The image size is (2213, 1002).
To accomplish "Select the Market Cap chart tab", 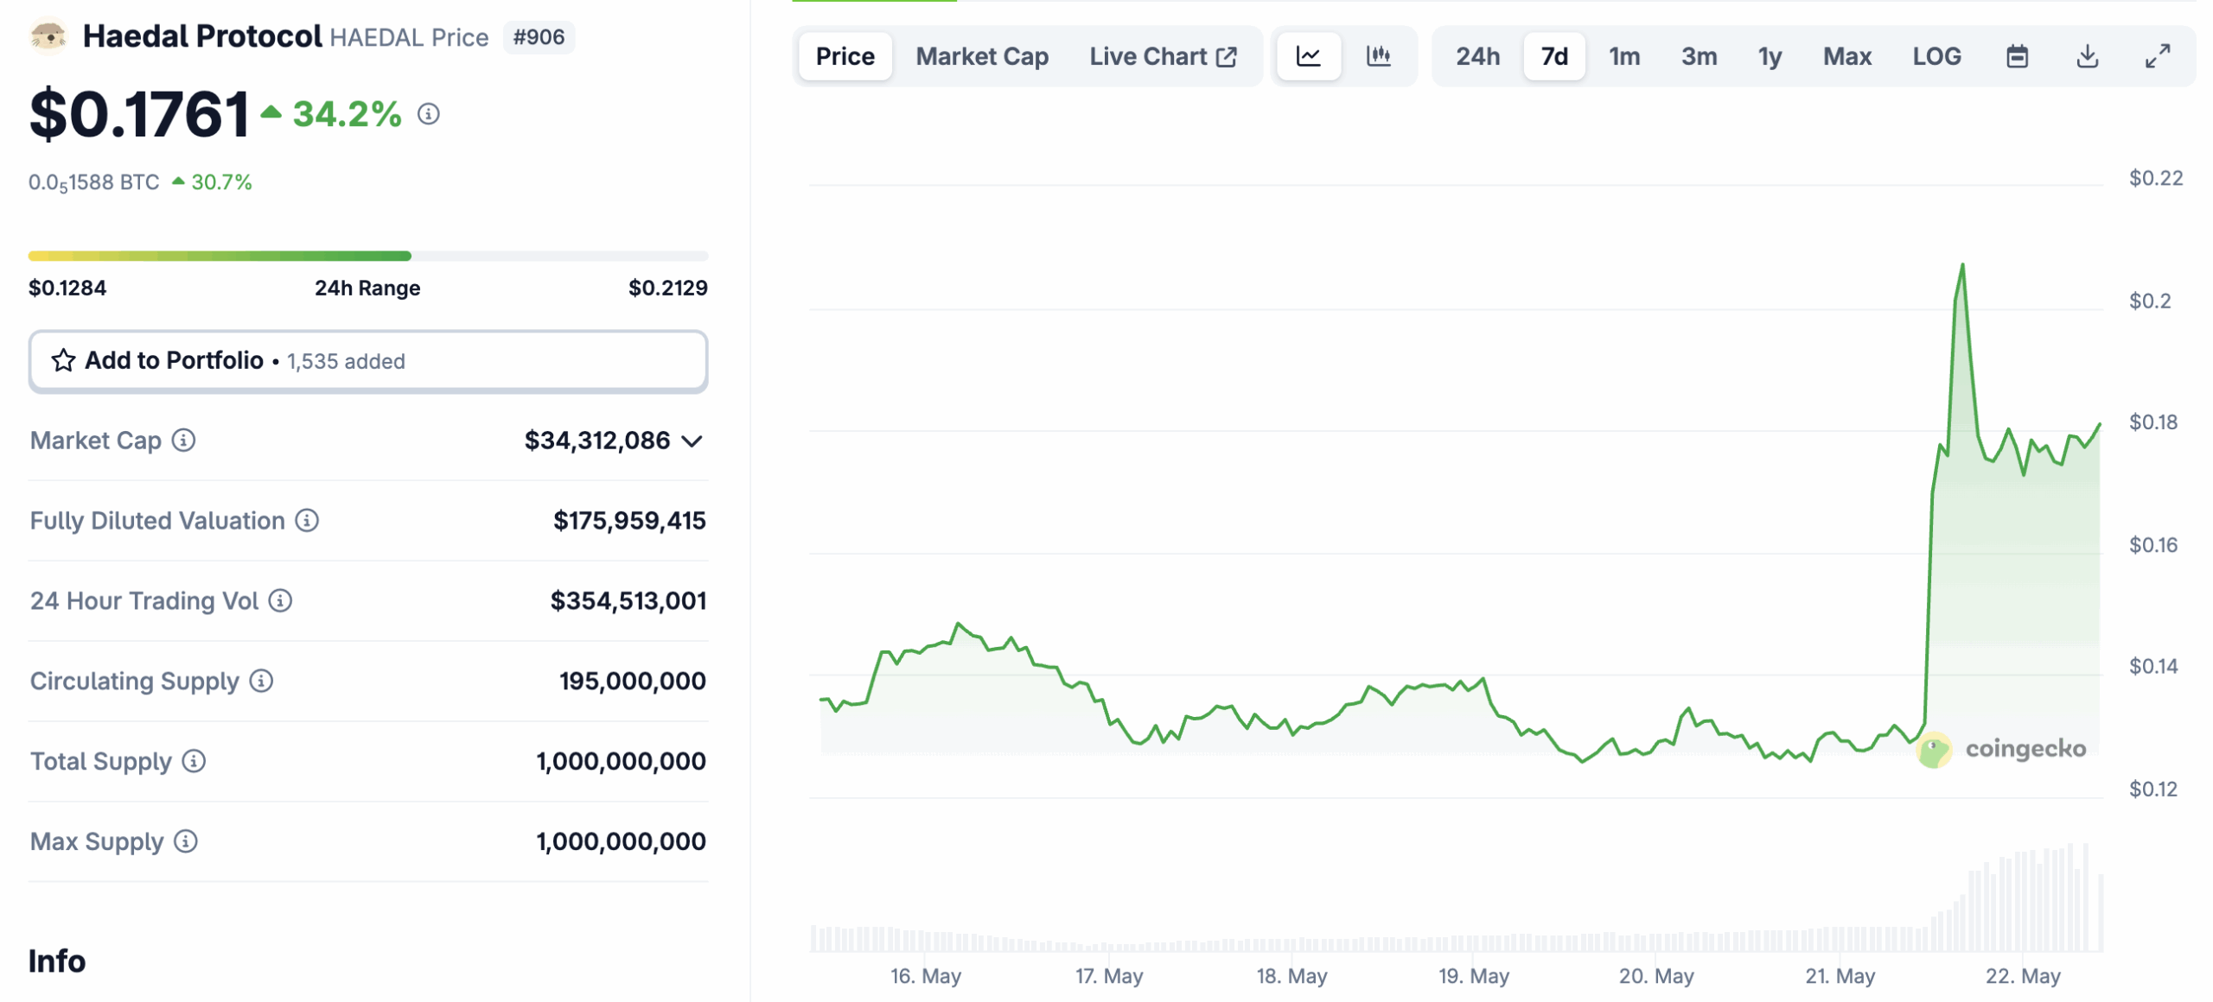I will [982, 57].
